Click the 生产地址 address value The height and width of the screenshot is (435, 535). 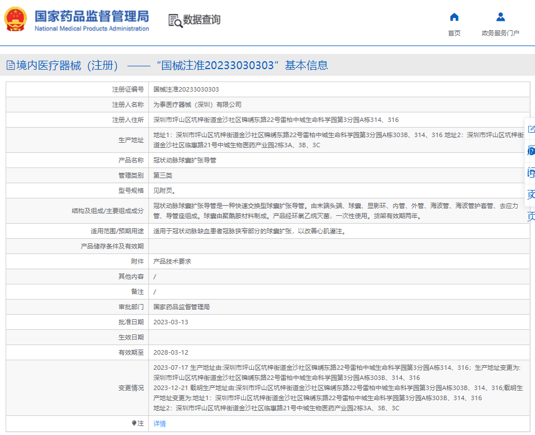[338, 140]
